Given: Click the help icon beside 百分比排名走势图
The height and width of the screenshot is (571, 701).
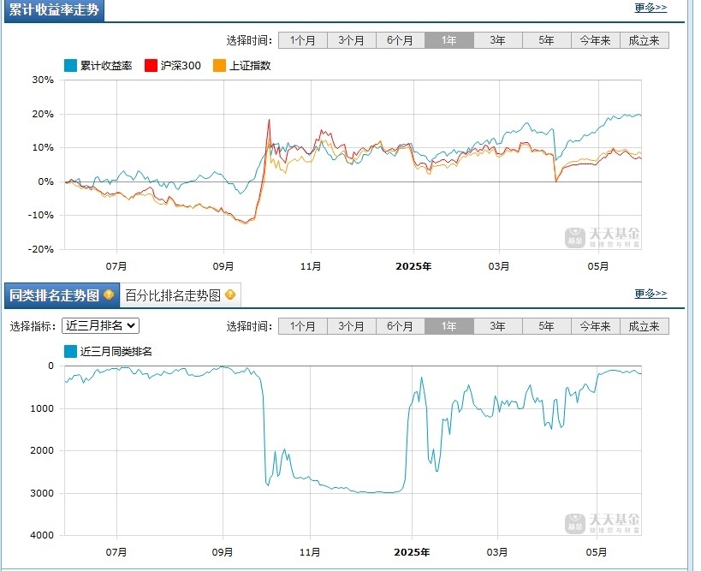Looking at the screenshot, I should 230,295.
